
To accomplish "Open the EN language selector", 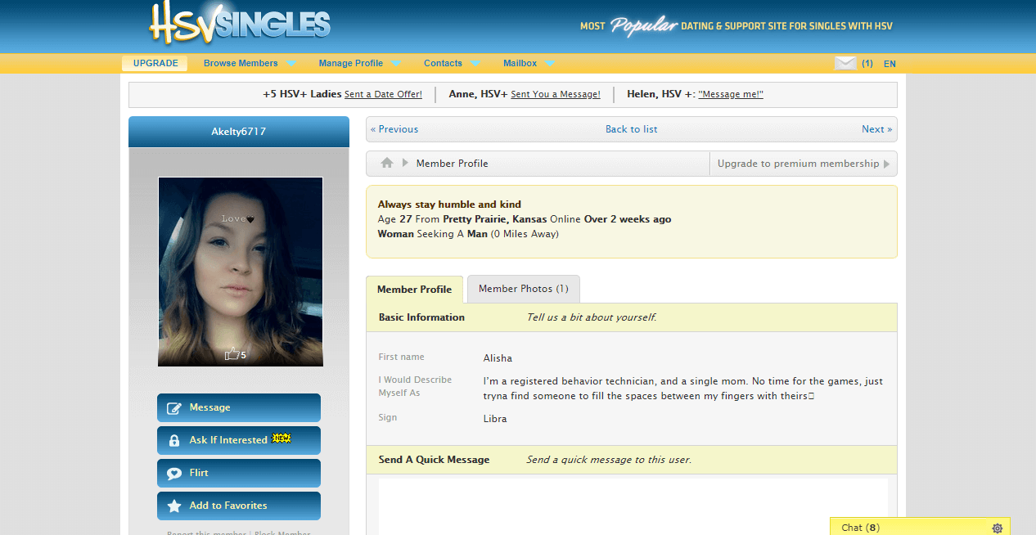I will [x=890, y=64].
